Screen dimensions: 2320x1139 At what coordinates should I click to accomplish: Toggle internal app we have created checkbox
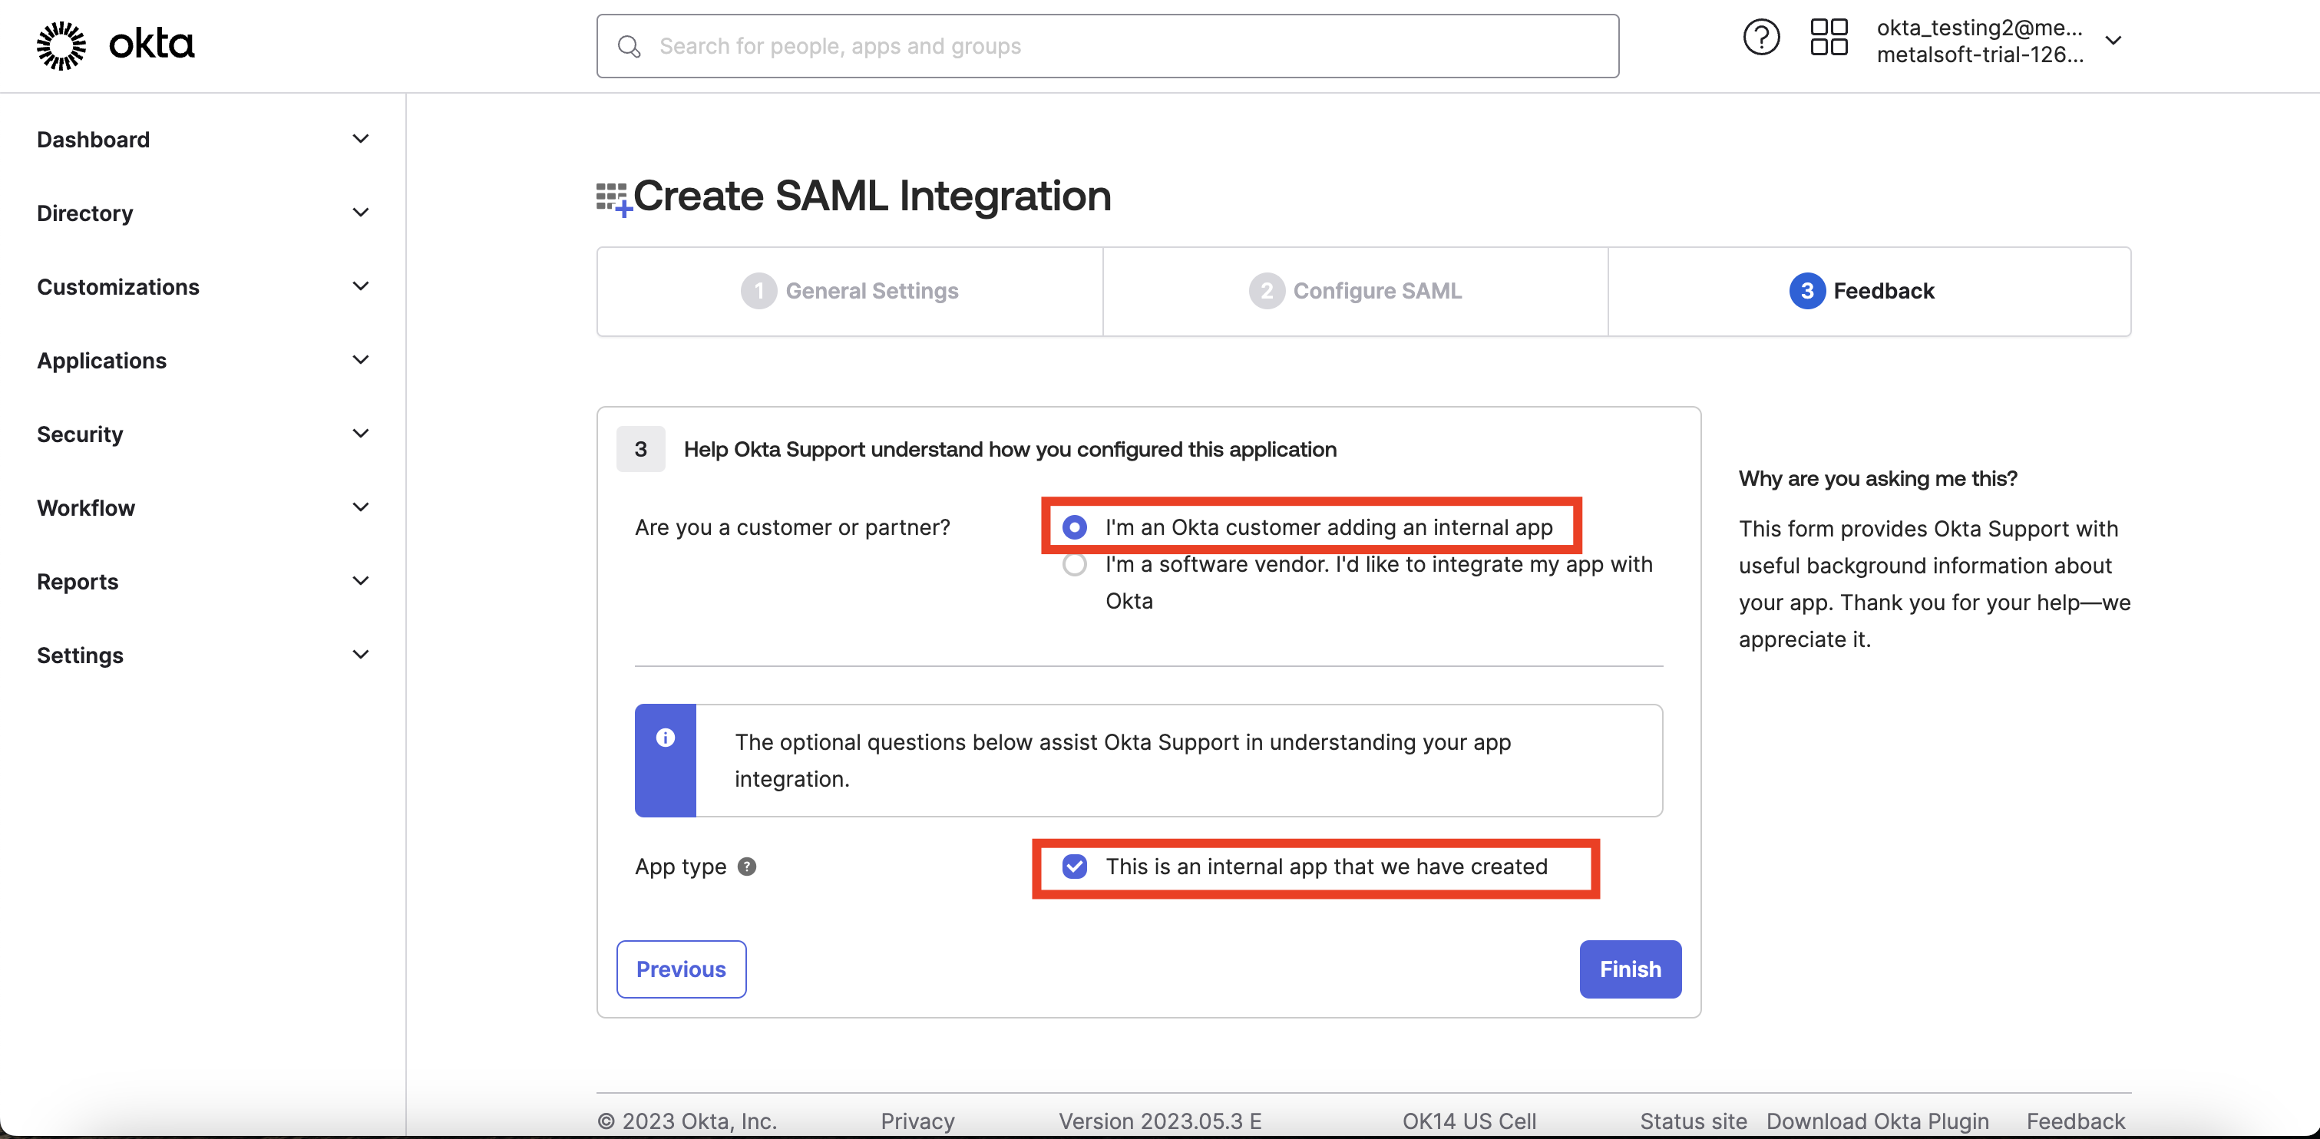coord(1075,867)
